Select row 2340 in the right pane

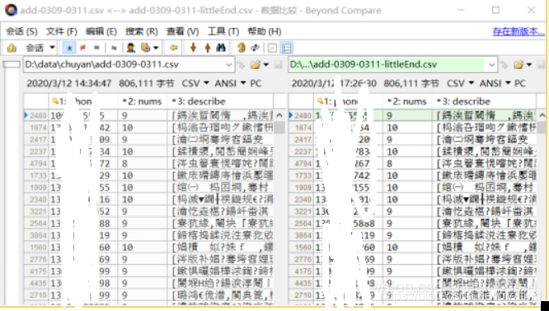[412, 200]
